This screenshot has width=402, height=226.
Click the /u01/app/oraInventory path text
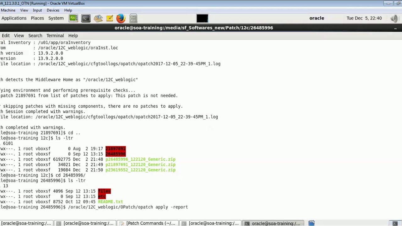[x=64, y=42]
